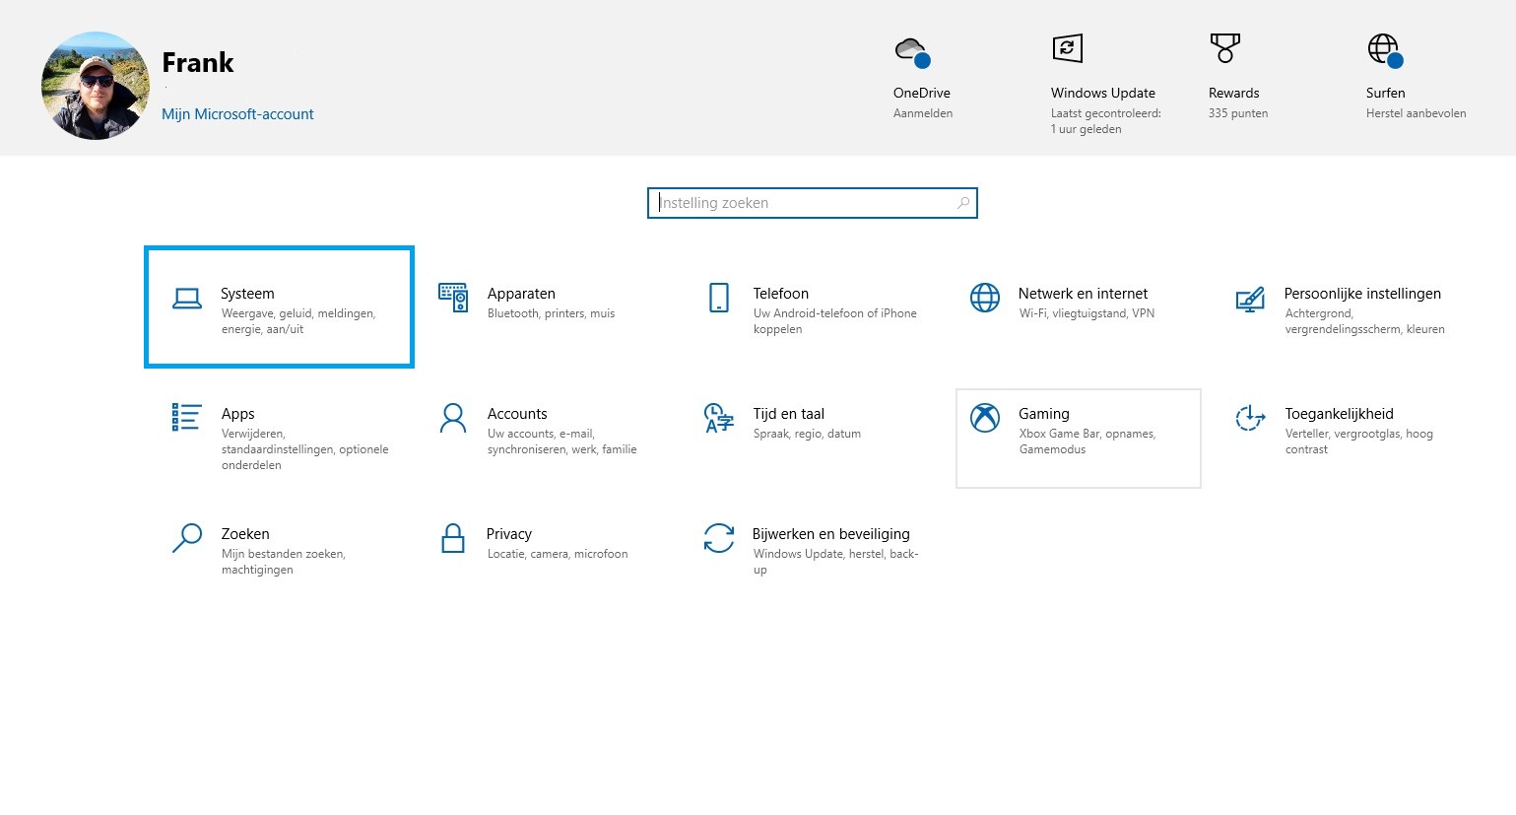Screen dimensions: 1516x815
Task: Click Frank's profile picture
Action: coord(96,86)
